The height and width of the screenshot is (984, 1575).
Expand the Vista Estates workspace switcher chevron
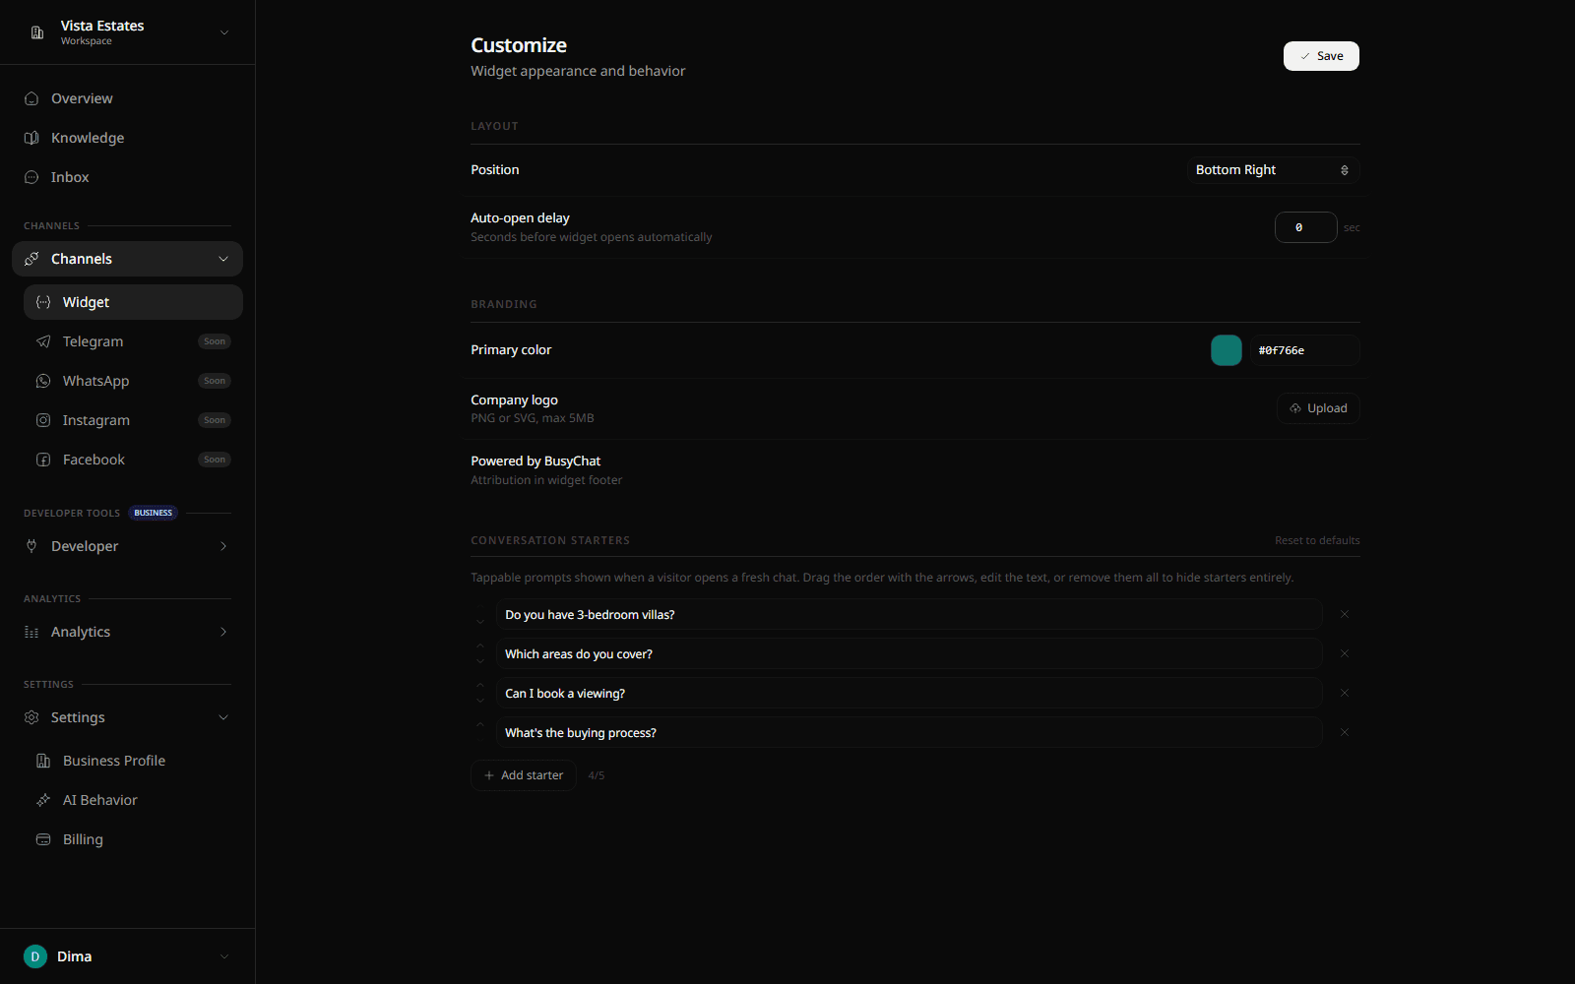point(224,32)
